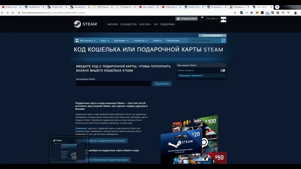
Task: Open the 'СПИСОК ЖЕЛАЕМОГО' wishlist button
Action: (212, 36)
